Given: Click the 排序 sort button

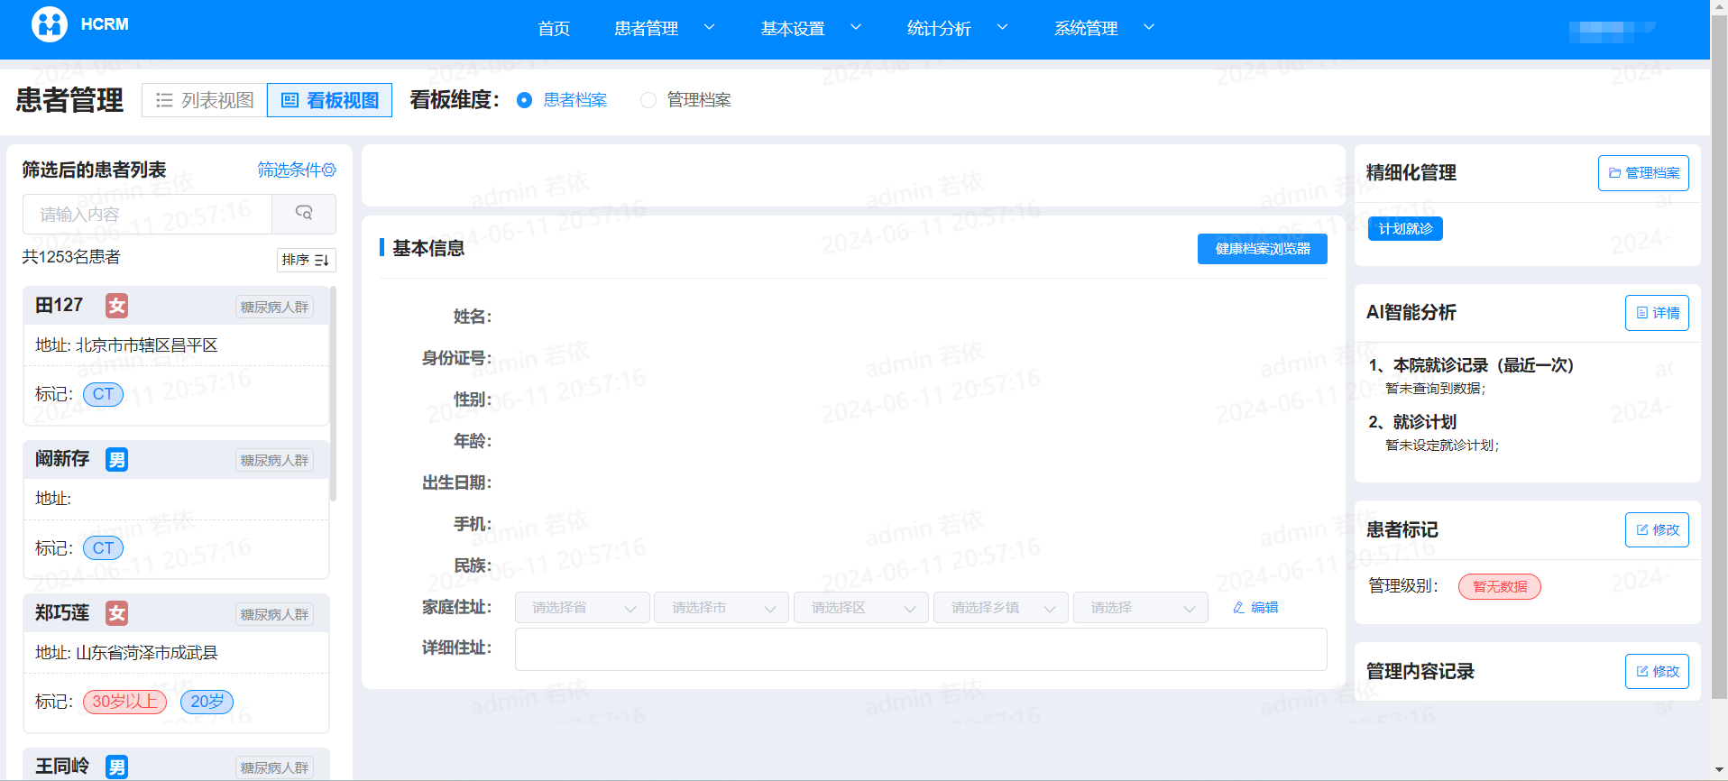Looking at the screenshot, I should (x=306, y=260).
